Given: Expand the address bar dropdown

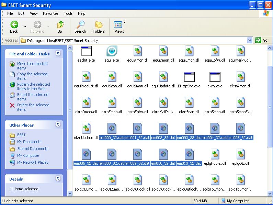Looking at the screenshot, I should point(250,41).
